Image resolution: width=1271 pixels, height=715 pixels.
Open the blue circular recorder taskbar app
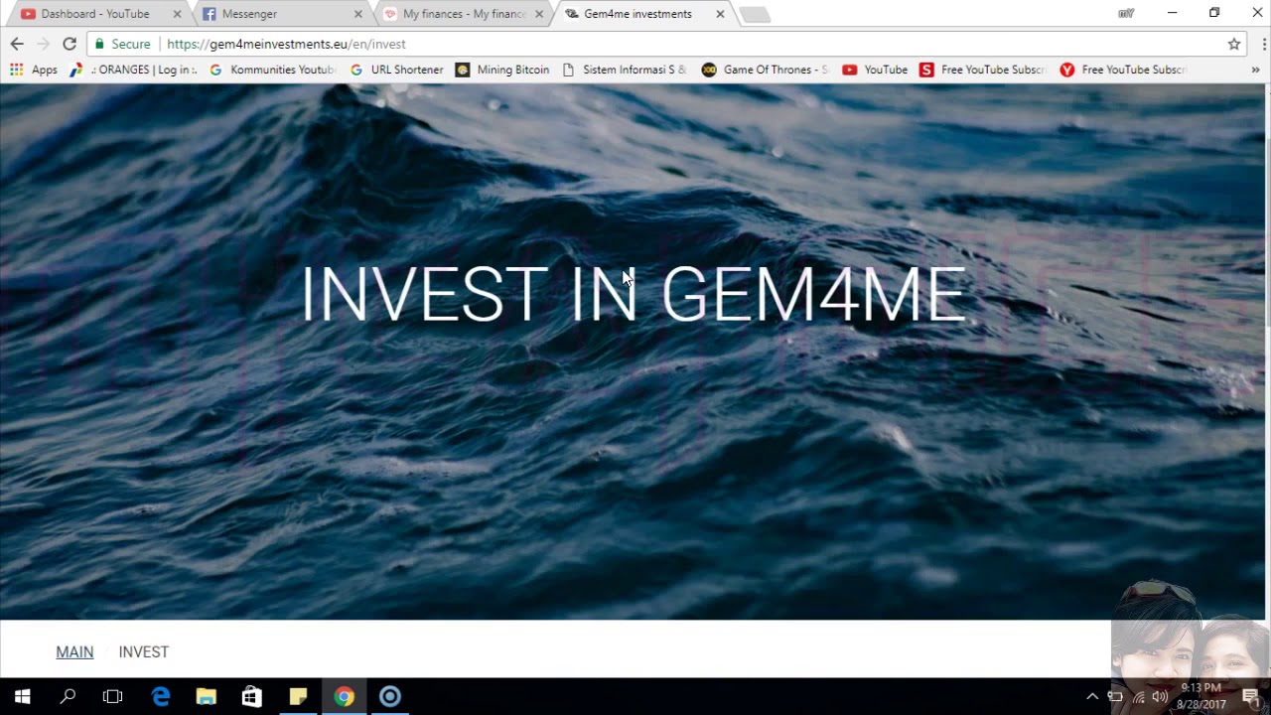tap(389, 696)
